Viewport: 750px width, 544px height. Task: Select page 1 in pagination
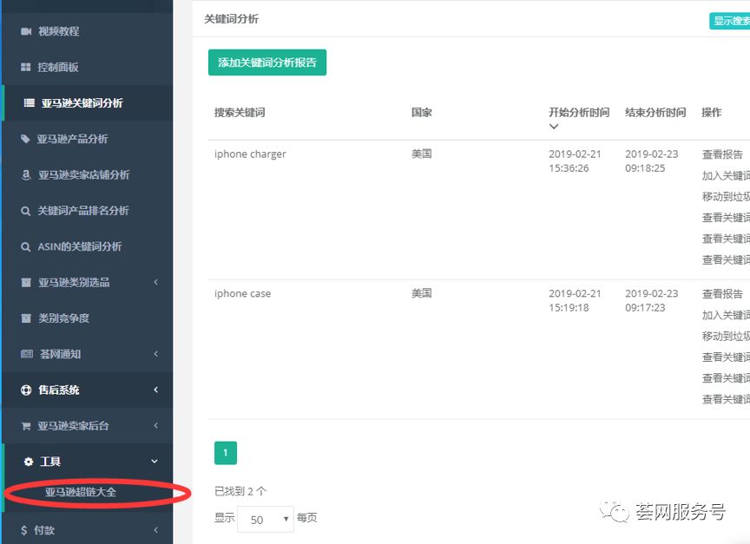coord(225,452)
